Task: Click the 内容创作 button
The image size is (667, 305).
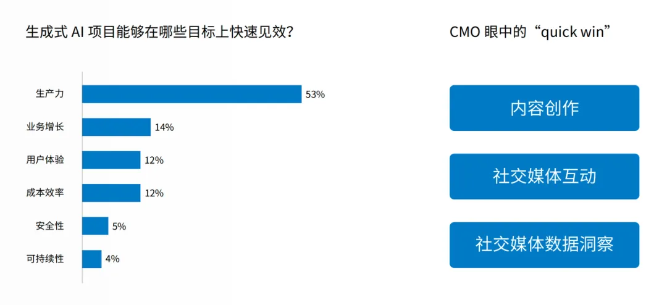Action: coord(544,108)
